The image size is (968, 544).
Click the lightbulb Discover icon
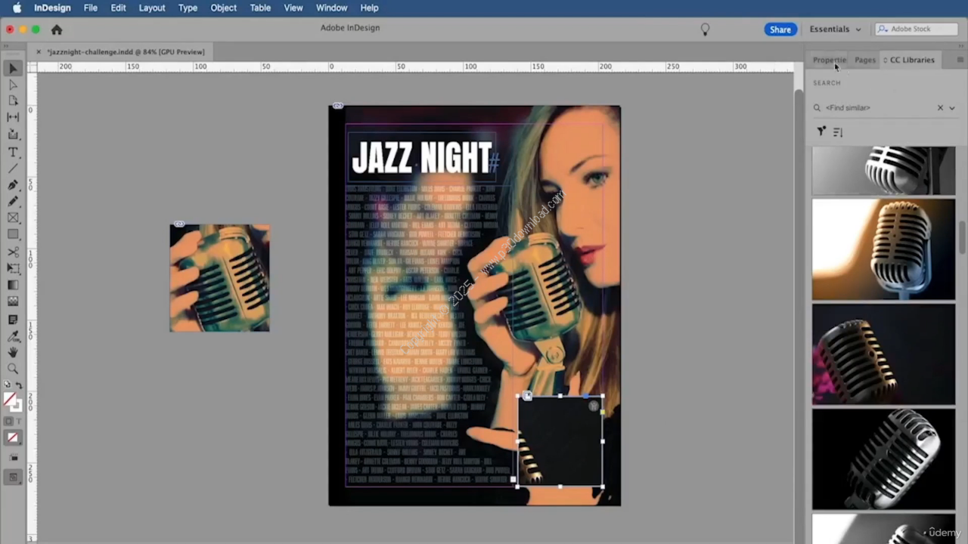(x=705, y=29)
